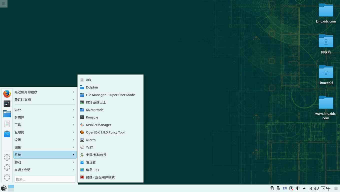
Task: Switch to the second virtual desktop in pager
Action: pyautogui.click(x=11, y=190)
